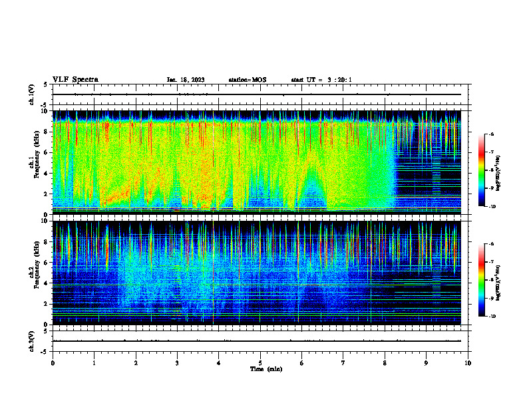
Task: Click the ch.2 spectrogram color bar
Action: (x=482, y=280)
